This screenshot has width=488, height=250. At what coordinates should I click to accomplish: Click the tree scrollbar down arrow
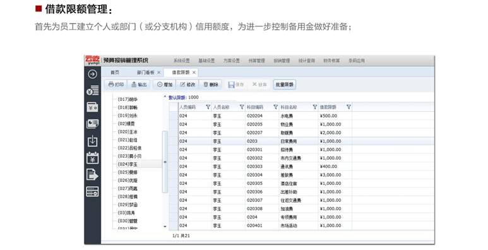tap(165, 227)
